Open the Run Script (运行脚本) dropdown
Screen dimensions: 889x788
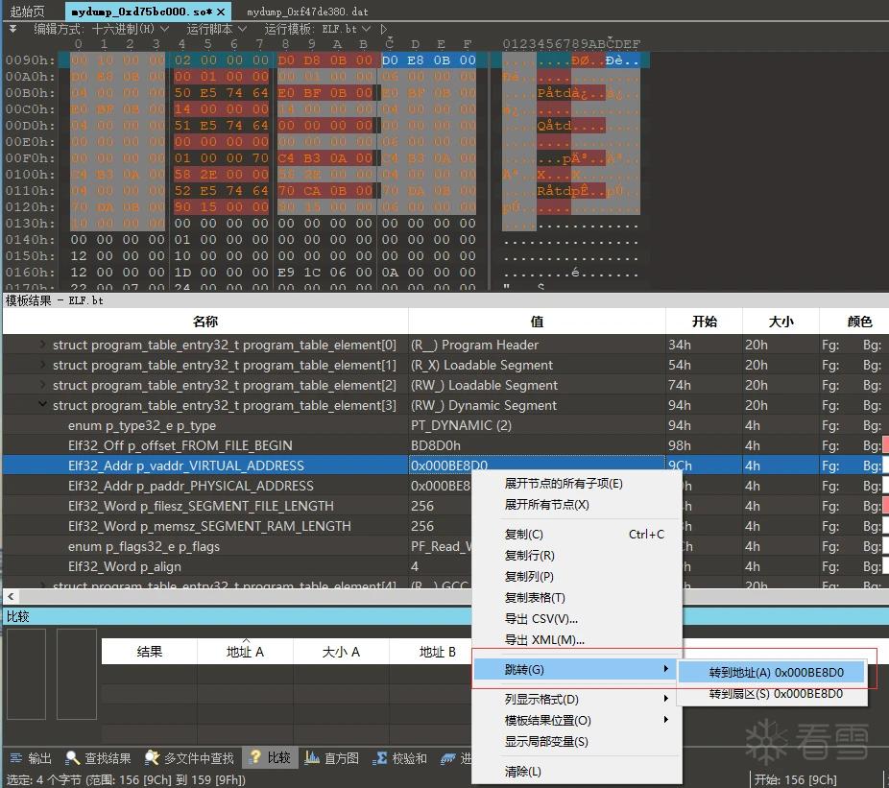[217, 29]
